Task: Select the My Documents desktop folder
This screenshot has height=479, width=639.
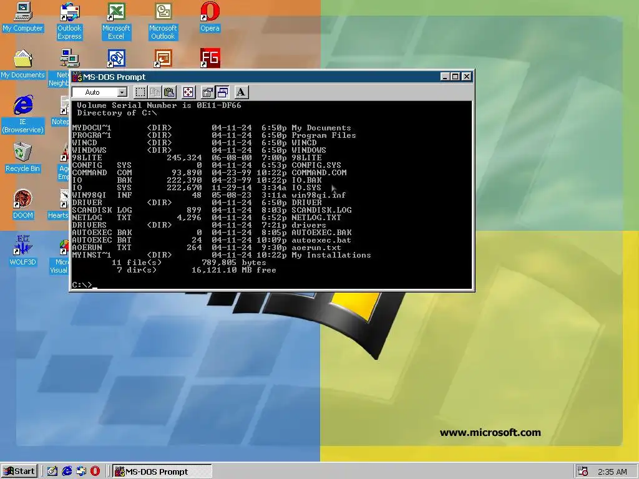Action: click(22, 64)
